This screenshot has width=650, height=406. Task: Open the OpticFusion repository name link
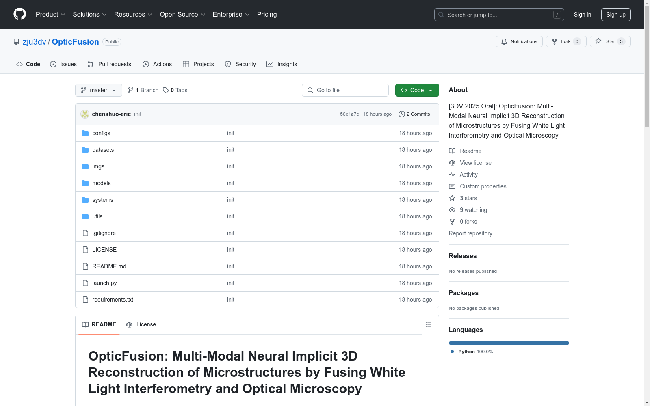[x=75, y=42]
